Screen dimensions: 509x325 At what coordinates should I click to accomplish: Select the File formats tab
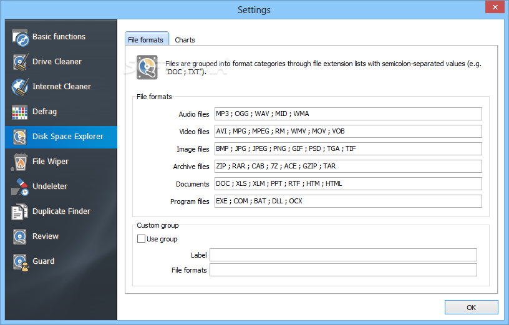coord(147,39)
